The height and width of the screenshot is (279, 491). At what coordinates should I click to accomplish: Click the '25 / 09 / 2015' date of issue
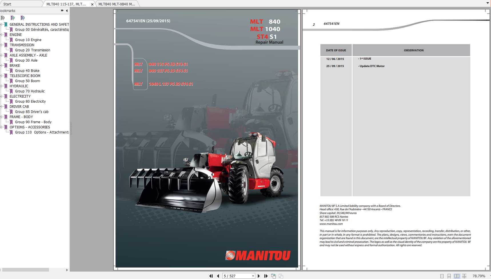[x=335, y=66]
